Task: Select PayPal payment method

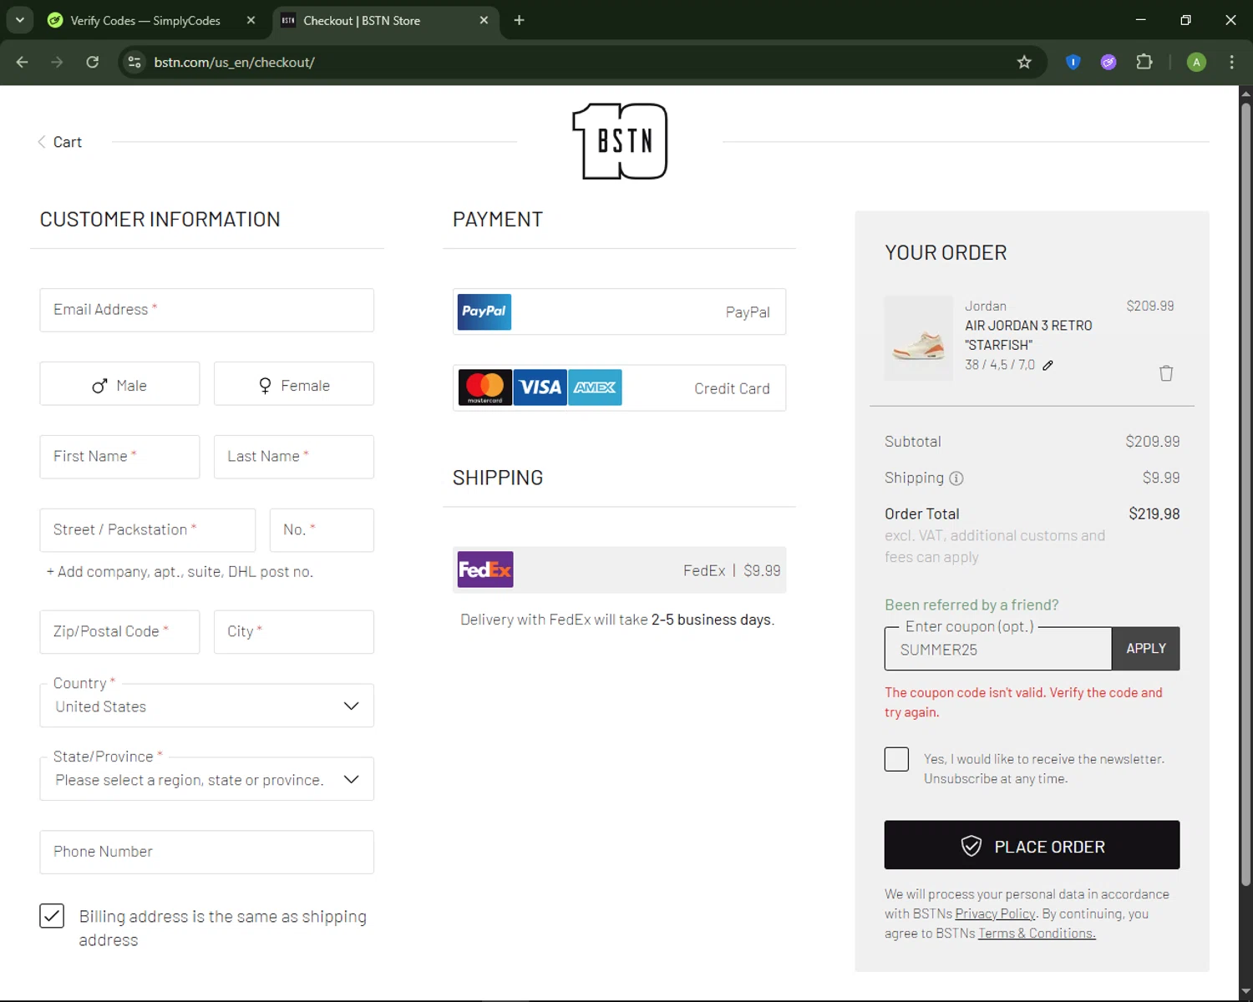Action: click(x=619, y=311)
